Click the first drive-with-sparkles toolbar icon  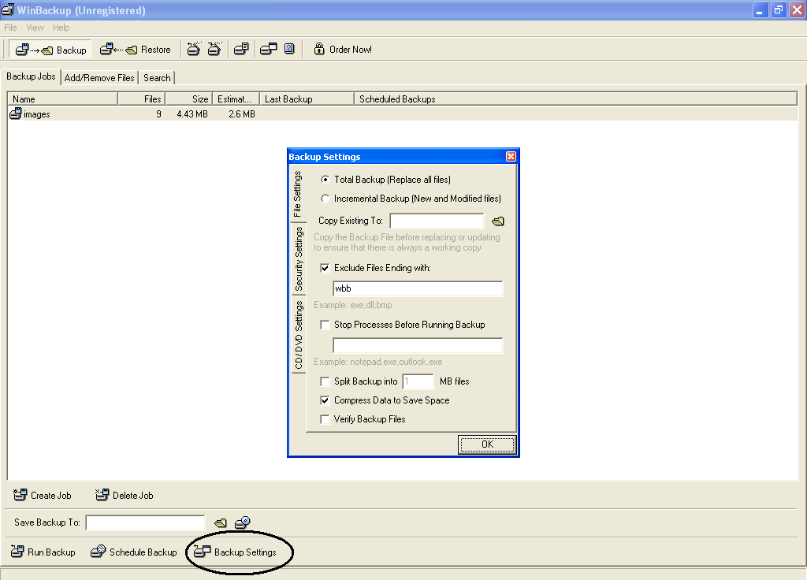pos(194,50)
